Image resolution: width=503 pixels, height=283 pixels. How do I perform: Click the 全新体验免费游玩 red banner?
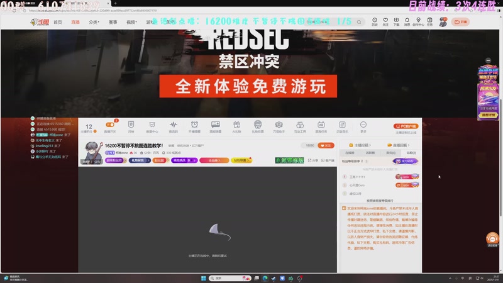(248, 86)
